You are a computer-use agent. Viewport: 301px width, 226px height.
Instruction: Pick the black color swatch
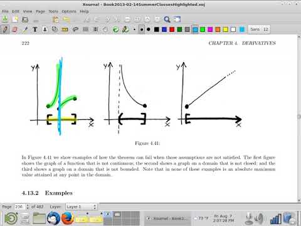pos(157,30)
